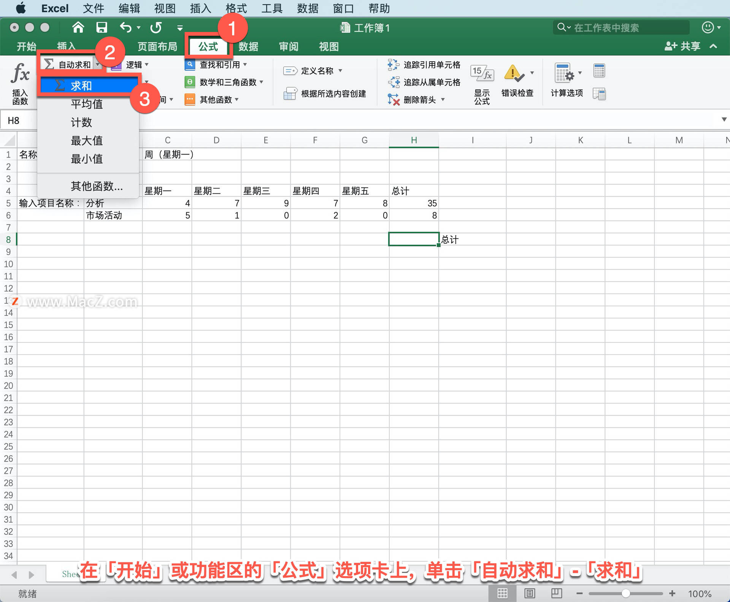Click the 根据所选内容创建 icon

click(x=290, y=94)
